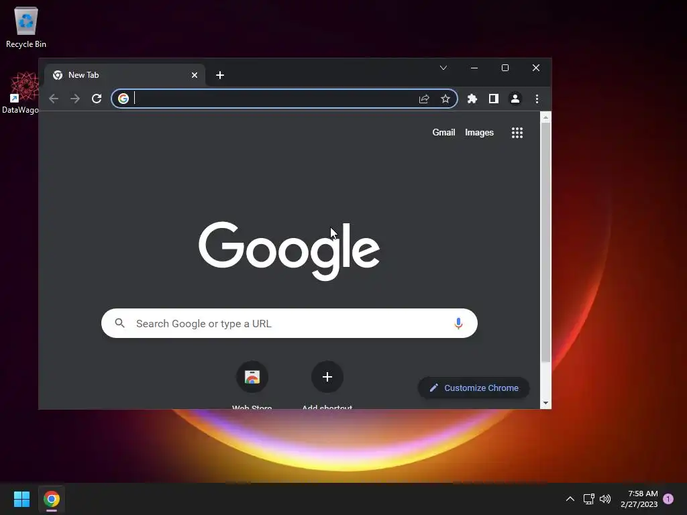
Task: Reload the current page
Action: [x=97, y=99]
